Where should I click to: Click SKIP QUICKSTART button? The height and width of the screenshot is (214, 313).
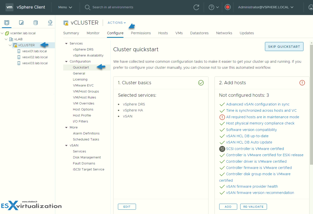[284, 47]
